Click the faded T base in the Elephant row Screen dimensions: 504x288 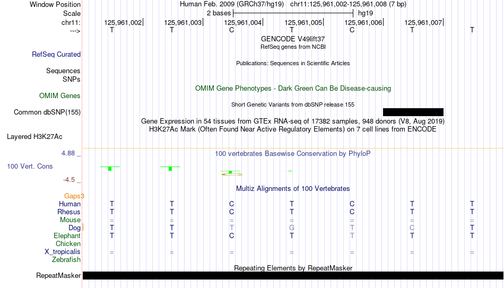point(352,235)
